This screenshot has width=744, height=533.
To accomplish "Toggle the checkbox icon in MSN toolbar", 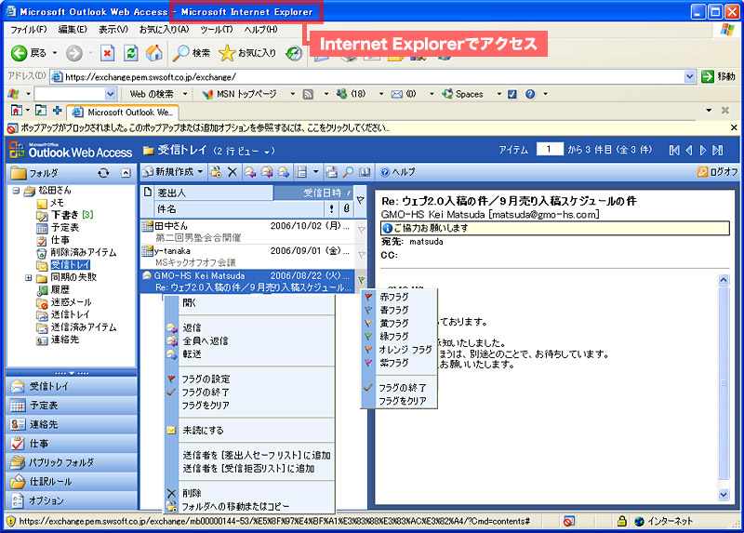I will coord(512,94).
